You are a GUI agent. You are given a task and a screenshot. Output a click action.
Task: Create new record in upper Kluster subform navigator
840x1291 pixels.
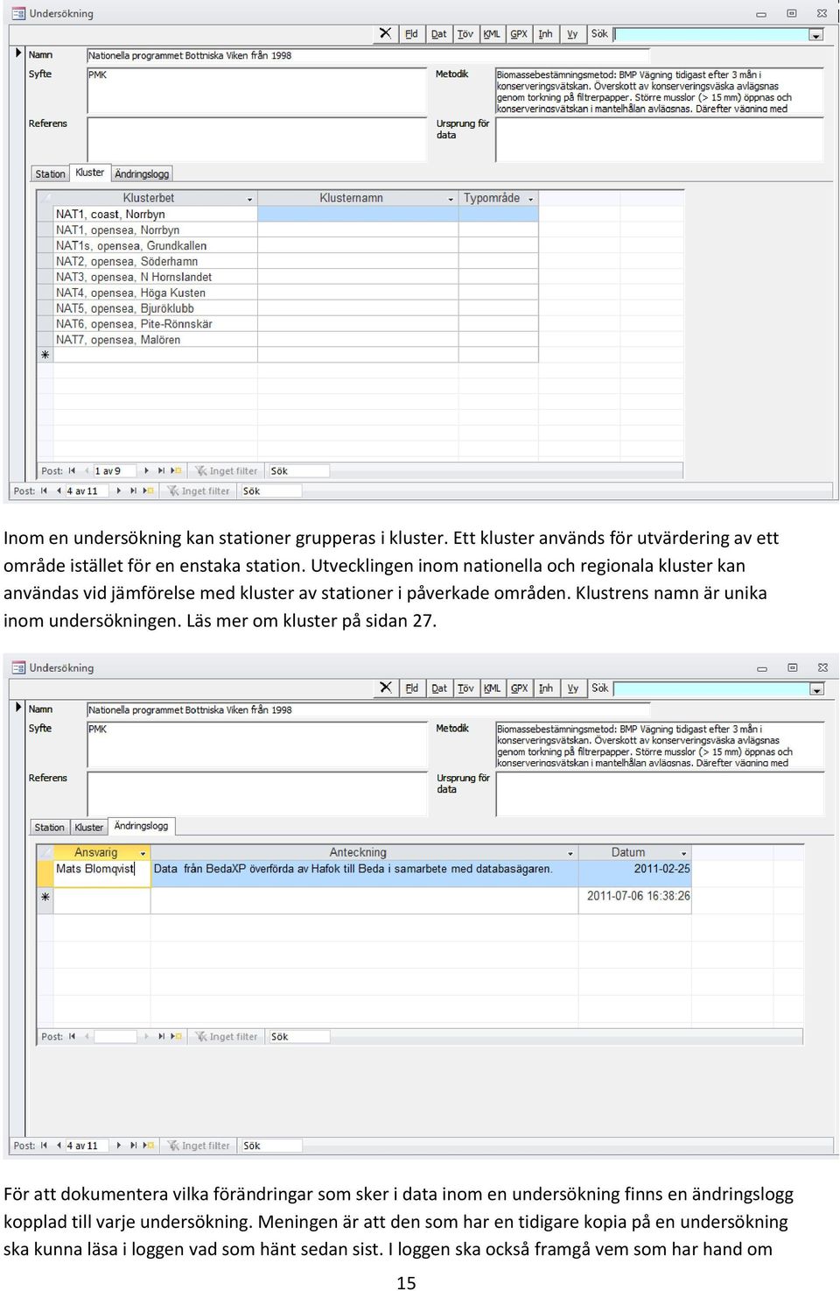pyautogui.click(x=176, y=471)
